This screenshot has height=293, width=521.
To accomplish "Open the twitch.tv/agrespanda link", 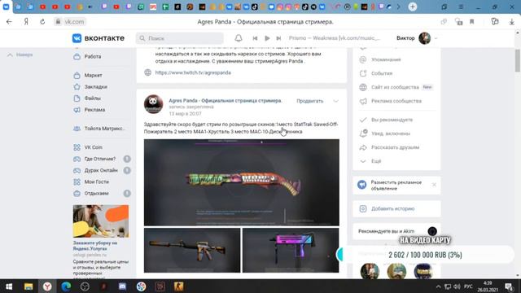I will pyautogui.click(x=193, y=72).
